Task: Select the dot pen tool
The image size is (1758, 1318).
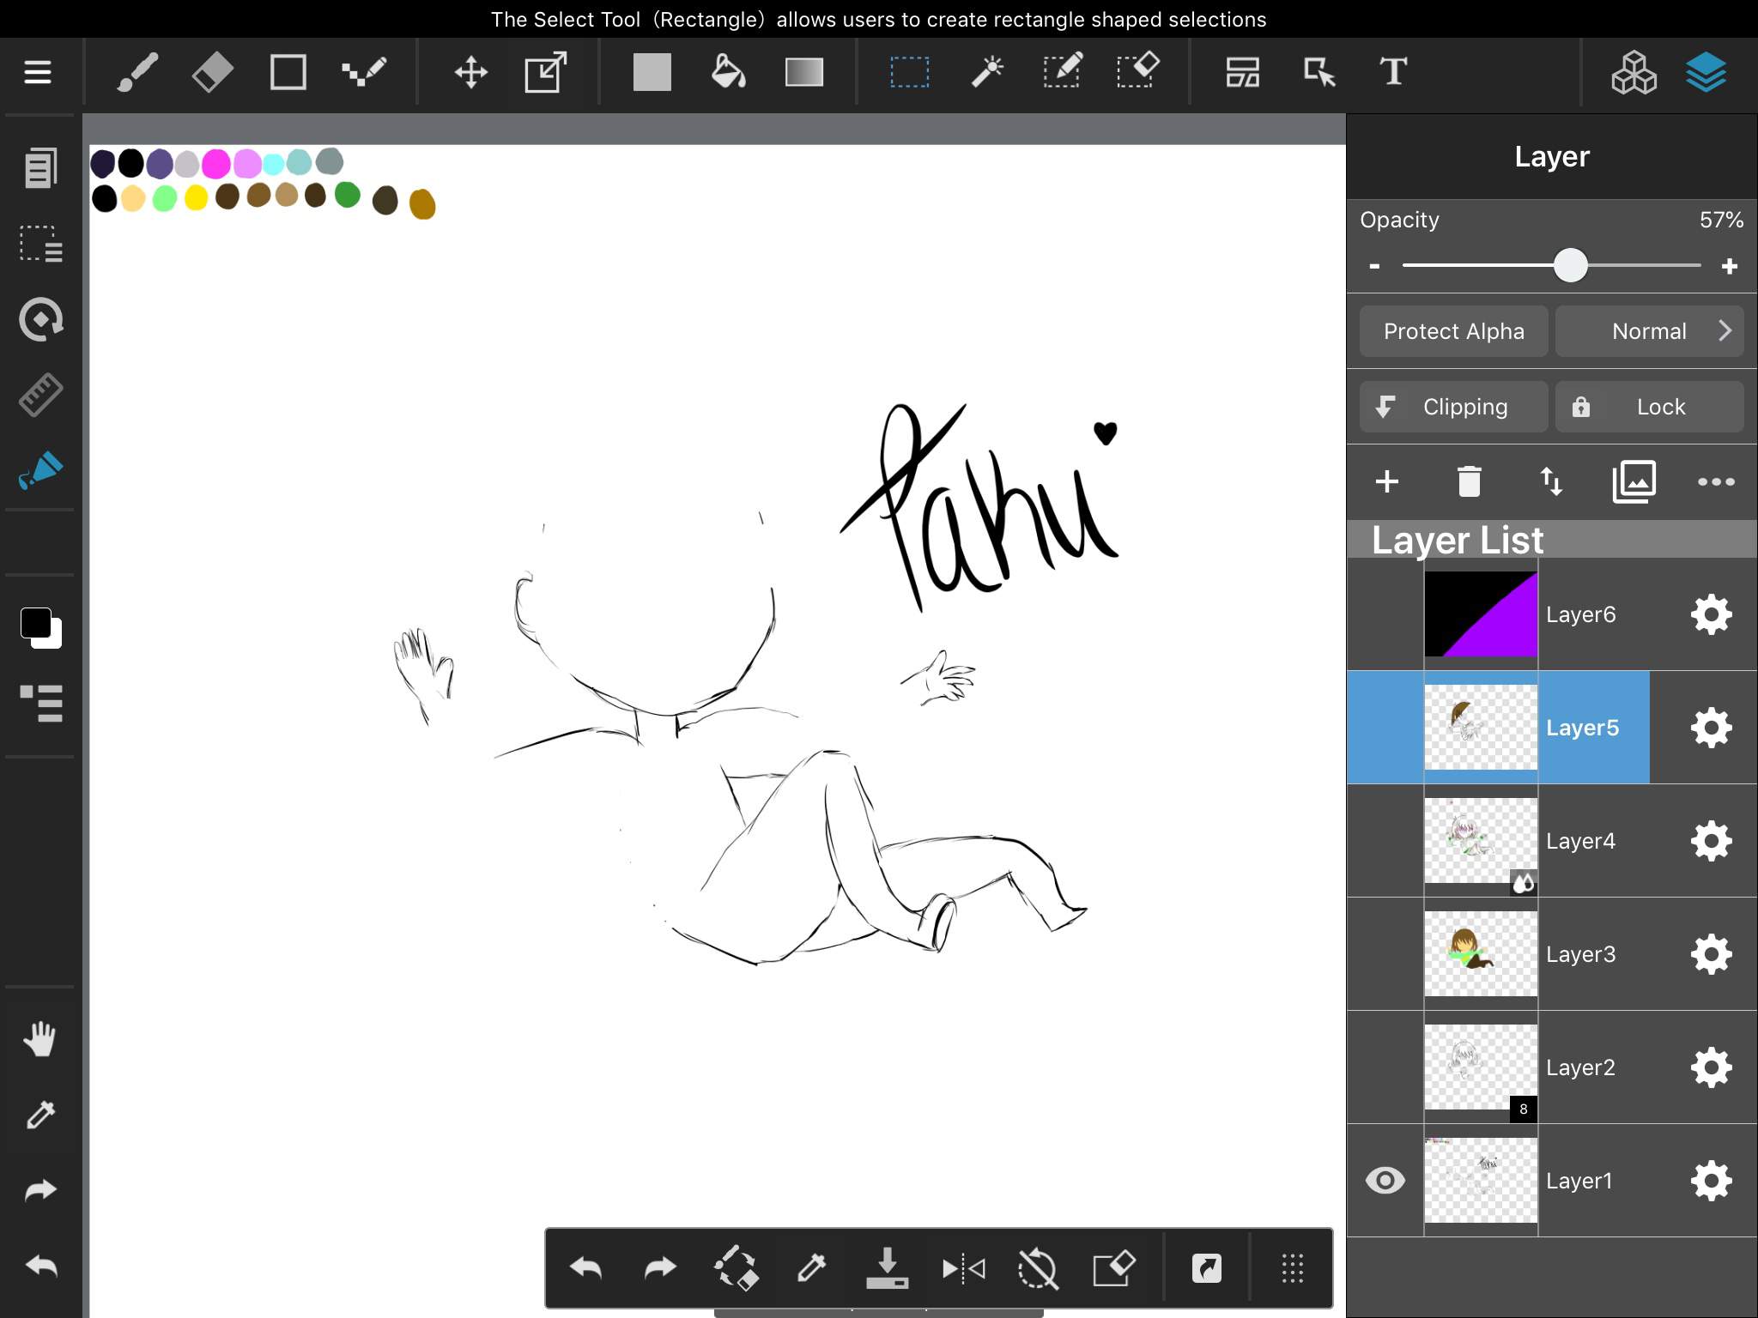Action: pyautogui.click(x=364, y=72)
